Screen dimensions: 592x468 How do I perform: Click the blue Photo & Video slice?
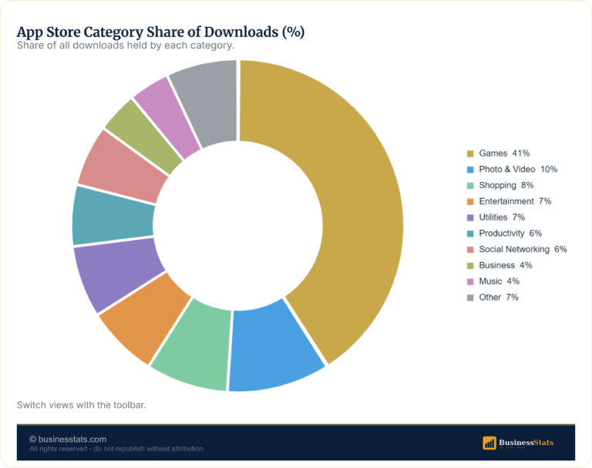click(274, 348)
